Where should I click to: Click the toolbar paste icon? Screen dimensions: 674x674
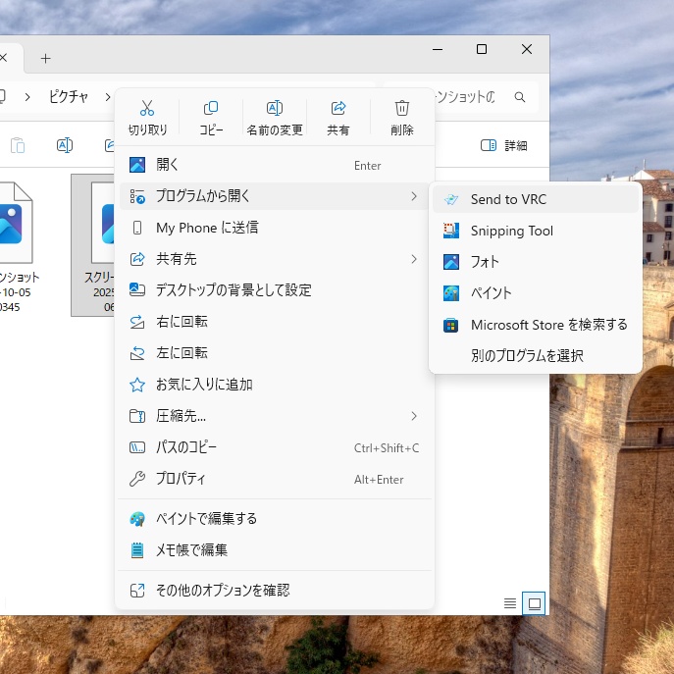click(x=18, y=145)
